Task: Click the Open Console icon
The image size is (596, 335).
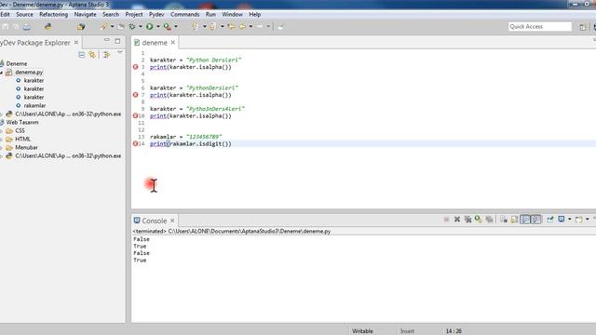Action: click(579, 220)
